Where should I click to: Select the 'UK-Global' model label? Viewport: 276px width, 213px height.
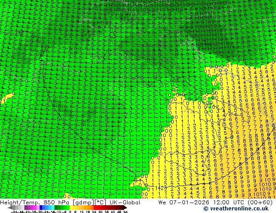coord(125,203)
